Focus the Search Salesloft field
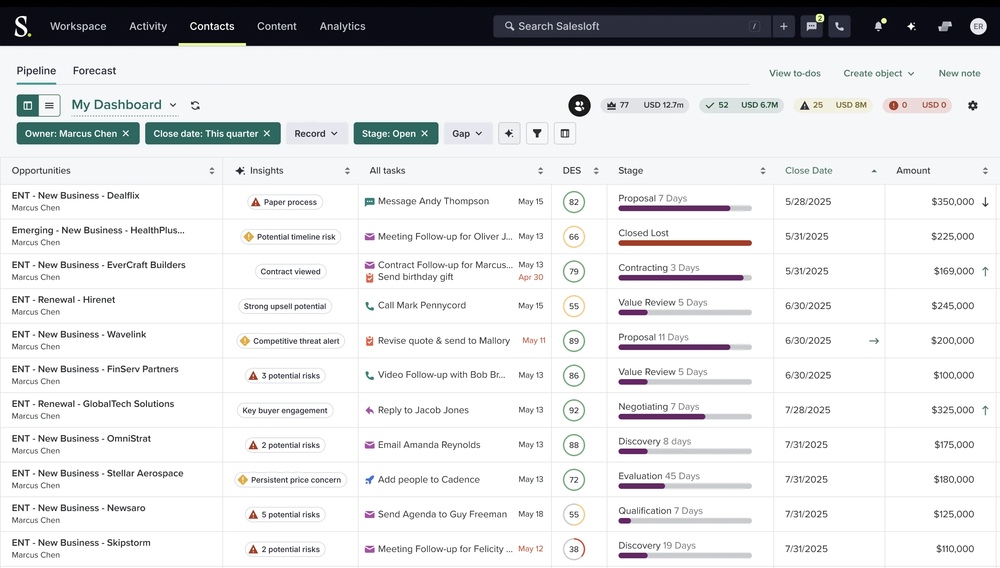This screenshot has width=1000, height=568. point(632,26)
